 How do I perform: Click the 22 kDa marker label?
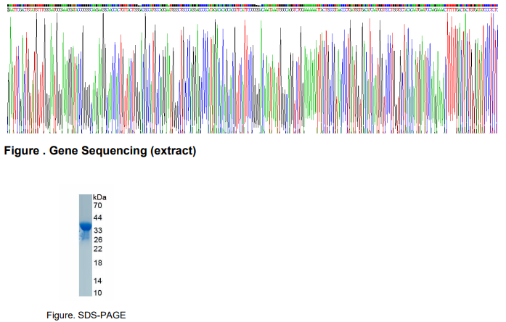click(x=98, y=249)
